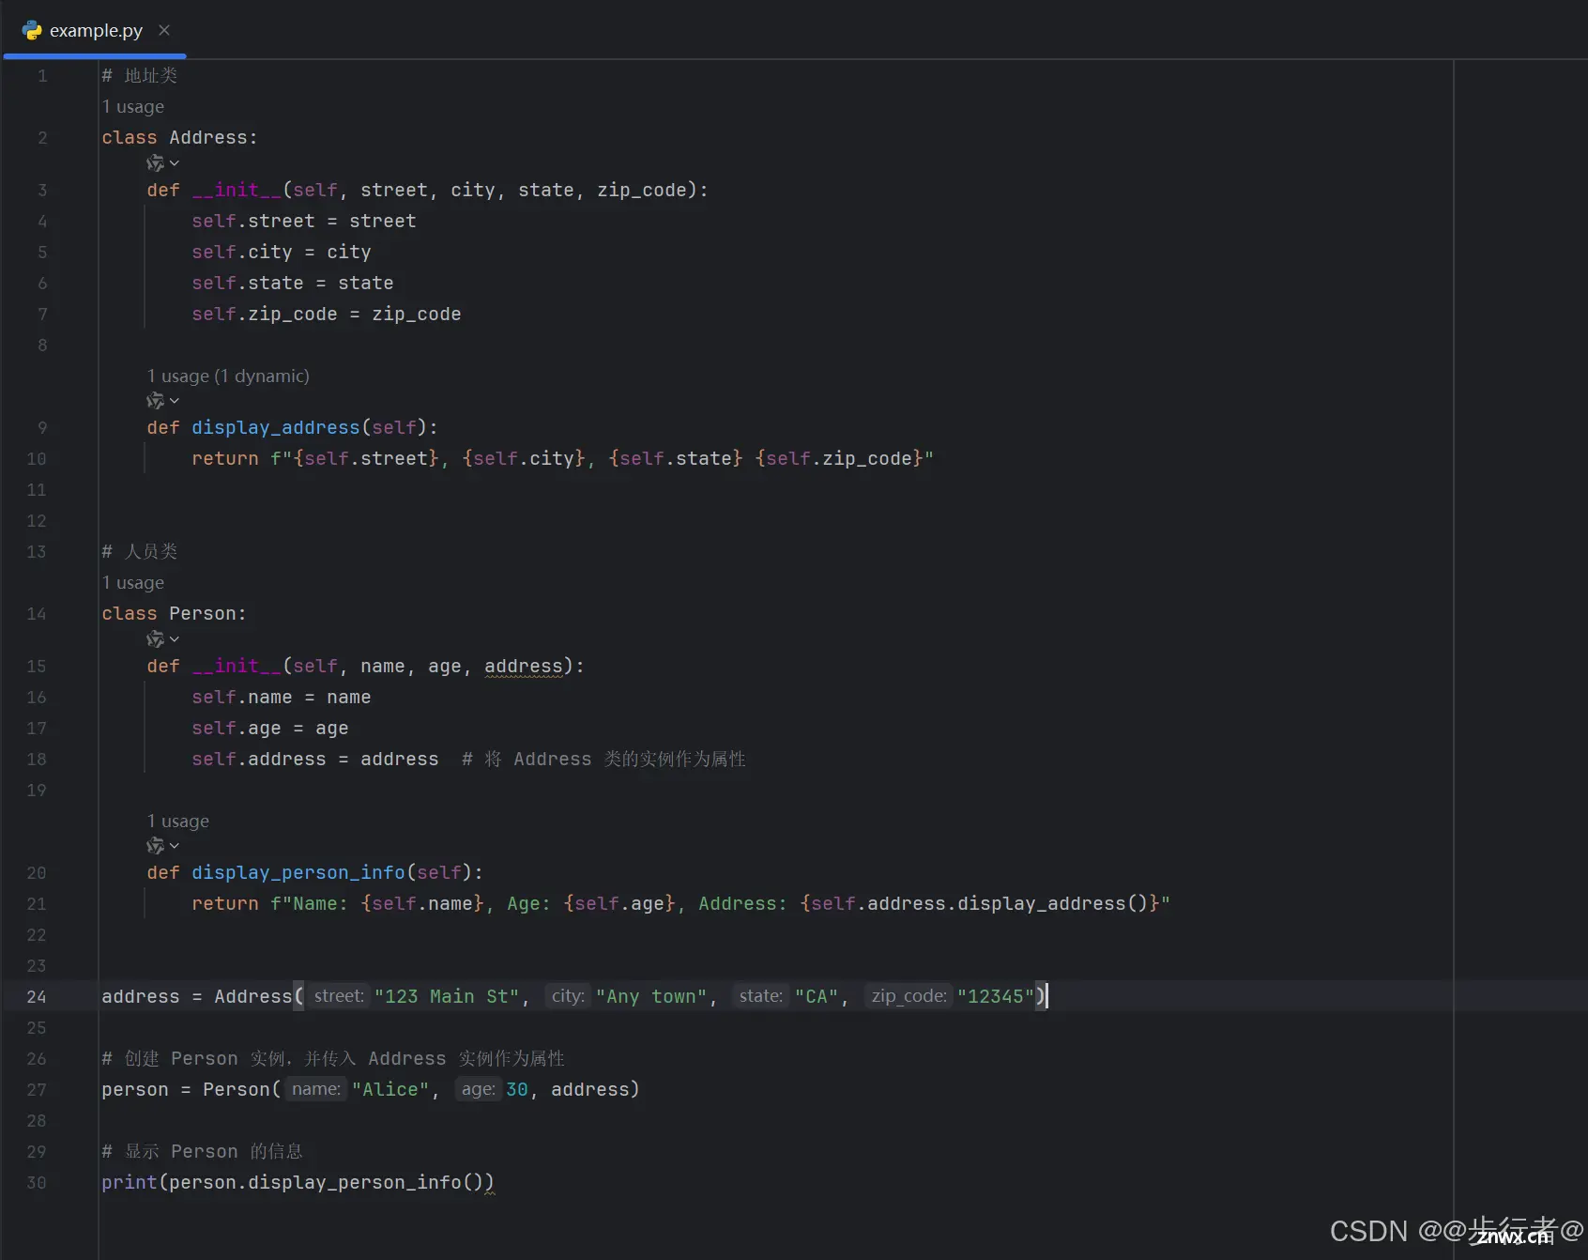The height and width of the screenshot is (1260, 1588).
Task: Open AI actions icon above display_address method
Action: point(155,401)
